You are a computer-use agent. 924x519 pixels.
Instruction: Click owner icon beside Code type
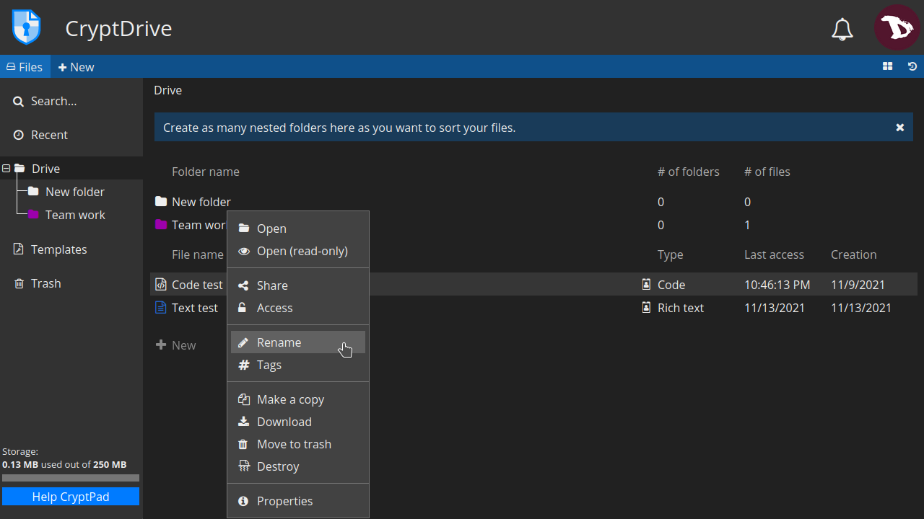point(647,285)
